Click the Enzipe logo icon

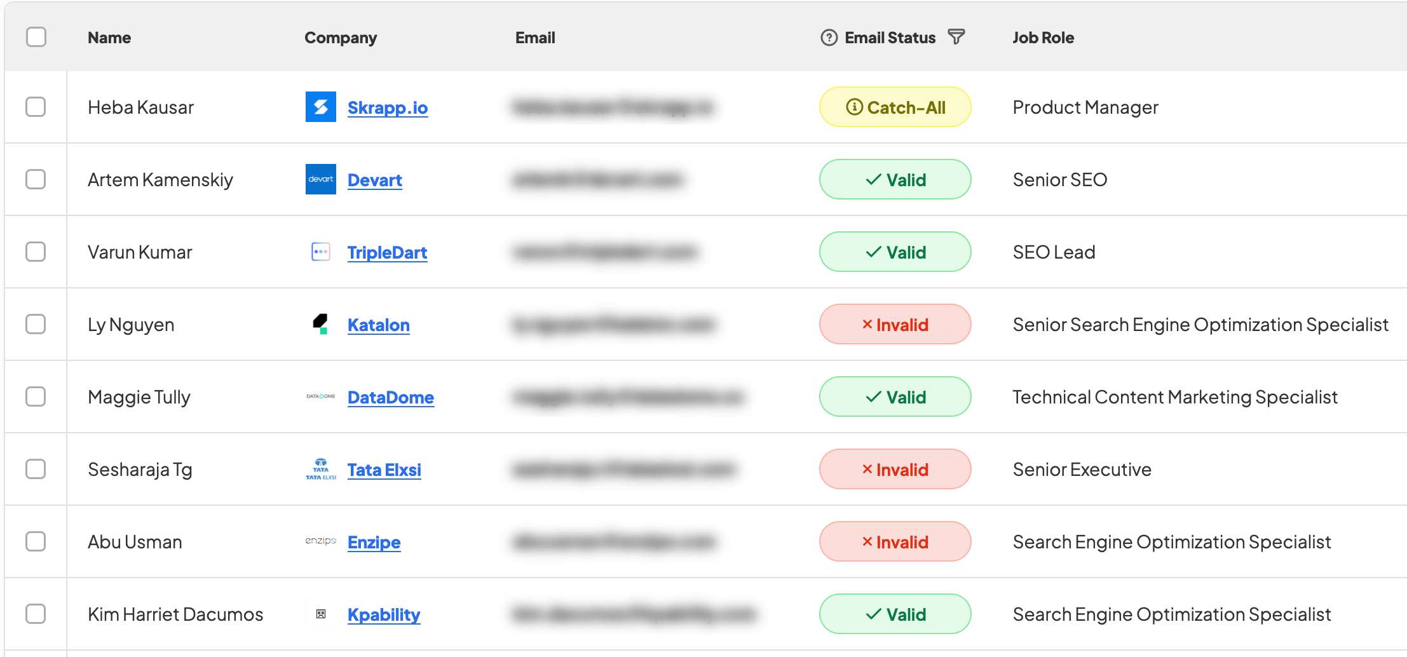click(x=320, y=541)
